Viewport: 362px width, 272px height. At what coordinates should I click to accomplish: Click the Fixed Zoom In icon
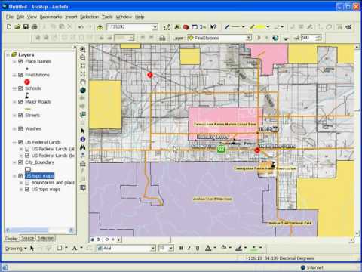pyautogui.click(x=83, y=66)
